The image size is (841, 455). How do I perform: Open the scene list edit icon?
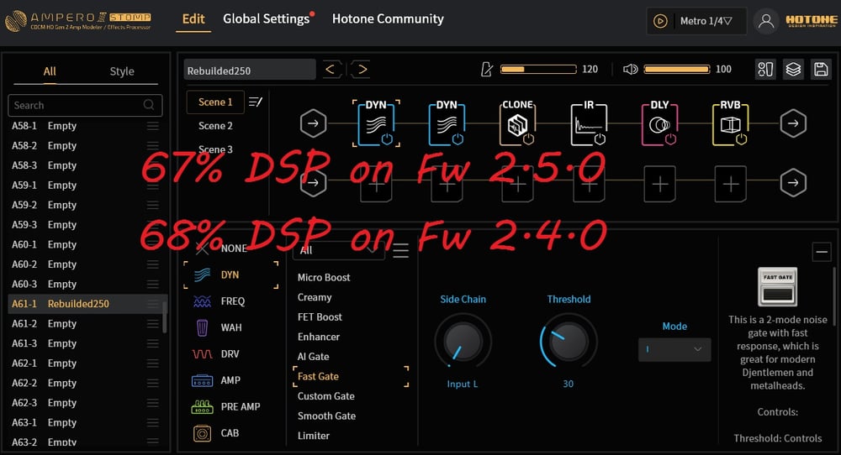coord(256,102)
